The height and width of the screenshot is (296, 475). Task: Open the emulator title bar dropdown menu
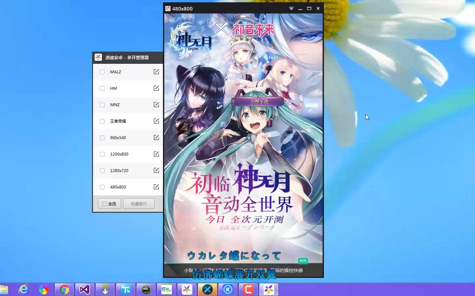coord(291,9)
